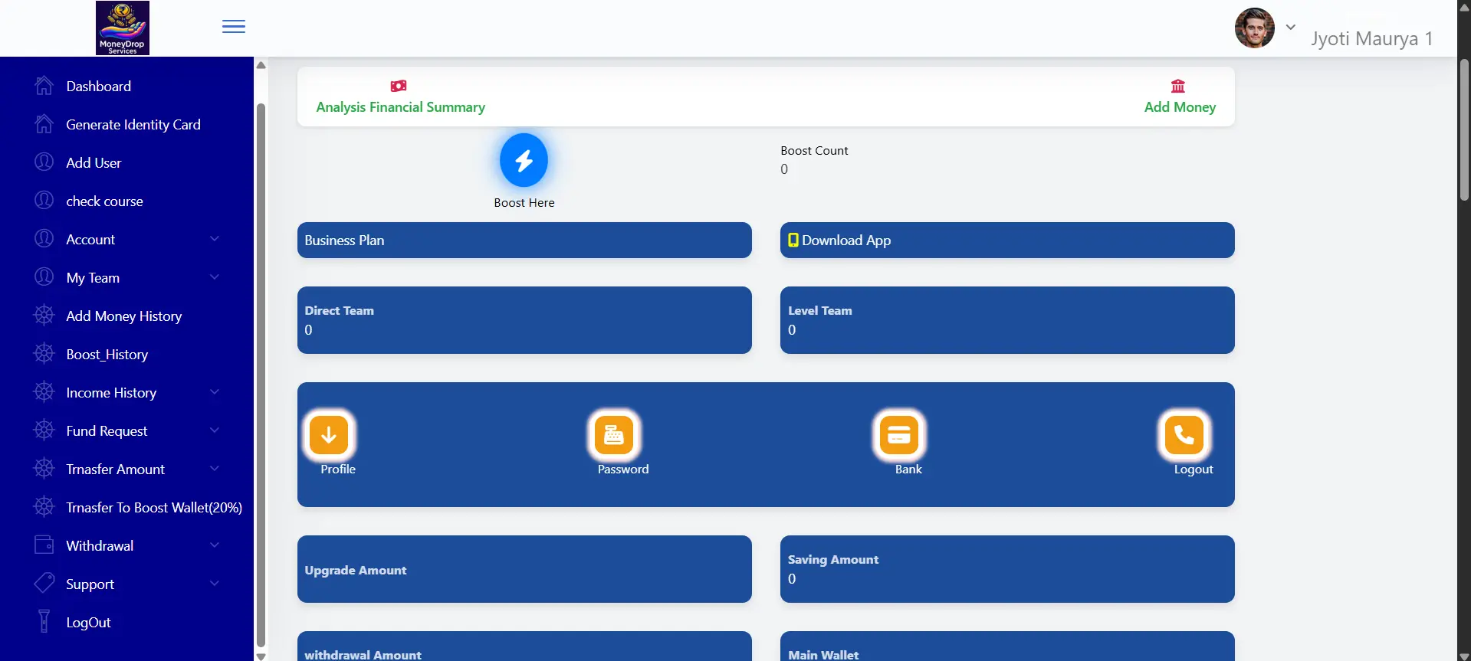Click the Profile down-arrow icon

point(329,435)
